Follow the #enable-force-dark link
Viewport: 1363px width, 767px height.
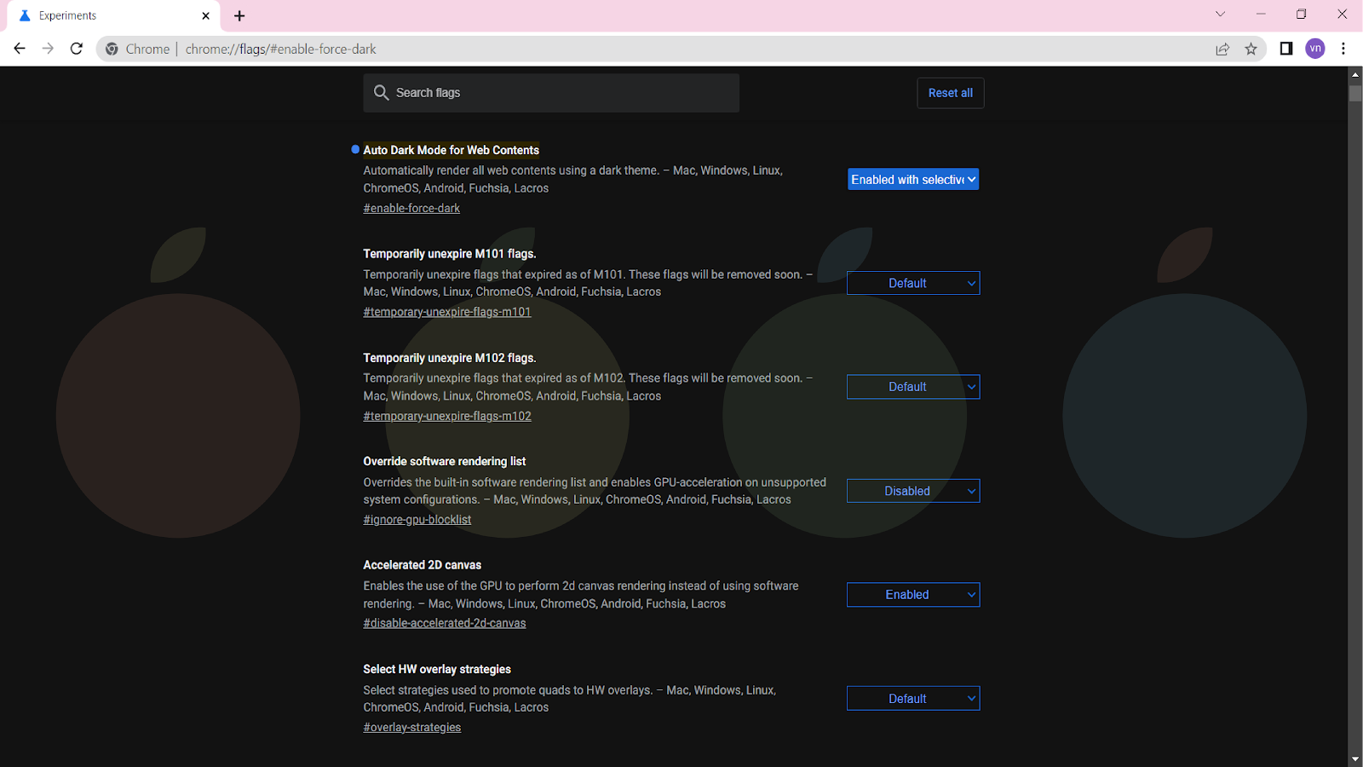pyautogui.click(x=411, y=208)
